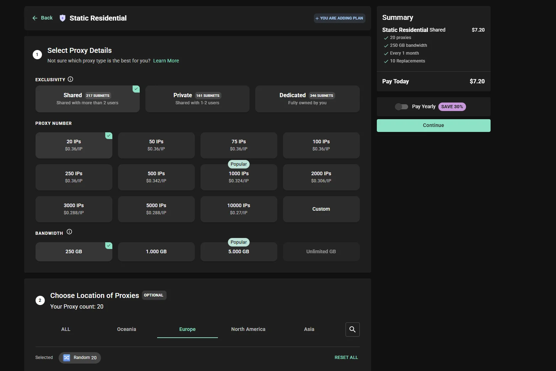Screen dimensions: 556x371
Task: Click the location search magnifier icon
Action: (x=352, y=330)
